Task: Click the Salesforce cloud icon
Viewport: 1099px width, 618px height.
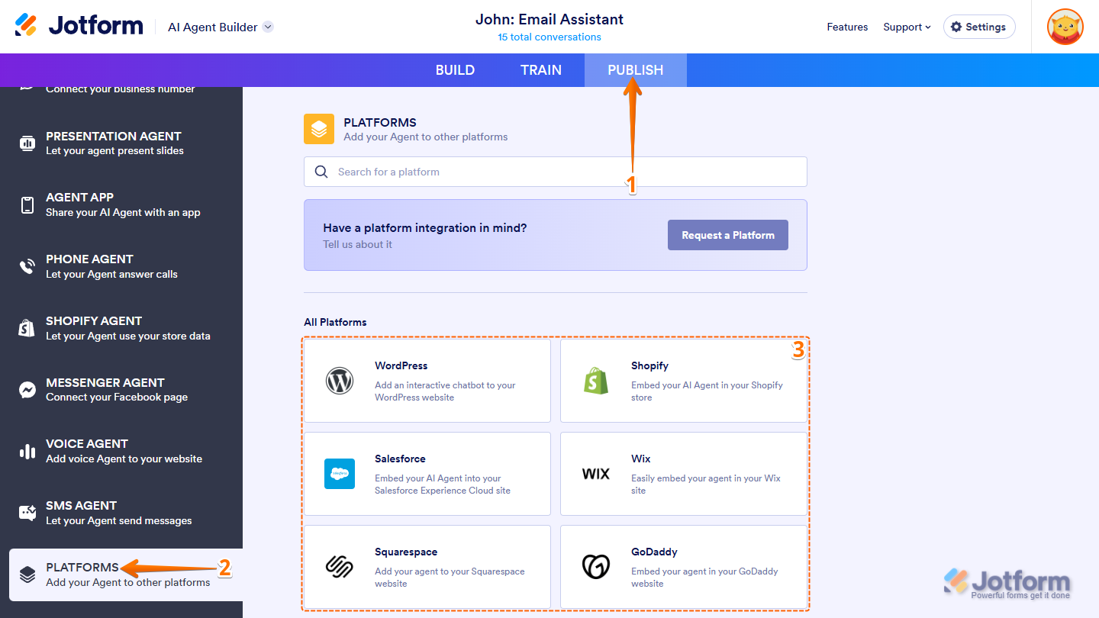Action: click(x=340, y=474)
